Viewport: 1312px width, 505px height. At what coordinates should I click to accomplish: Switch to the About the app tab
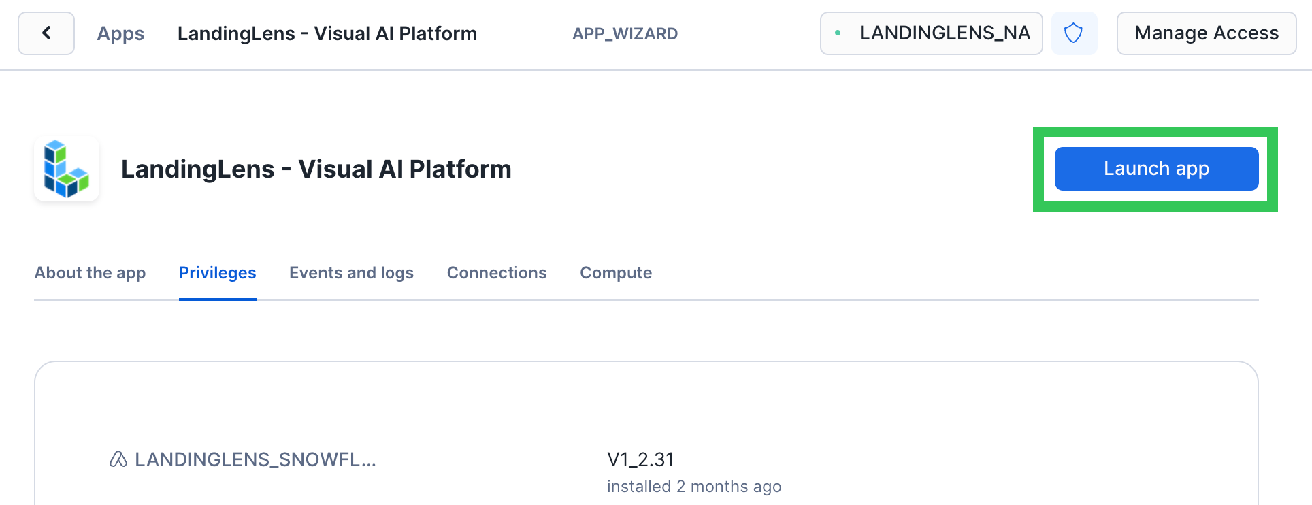pyautogui.click(x=90, y=273)
